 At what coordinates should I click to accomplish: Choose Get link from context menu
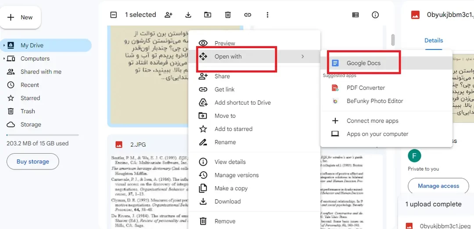254,89
